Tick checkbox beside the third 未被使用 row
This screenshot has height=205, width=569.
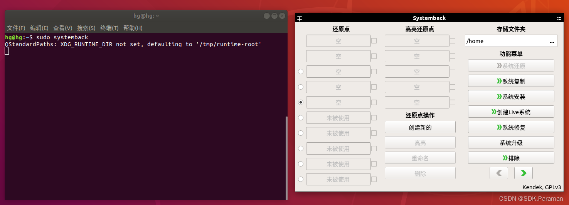click(374, 148)
